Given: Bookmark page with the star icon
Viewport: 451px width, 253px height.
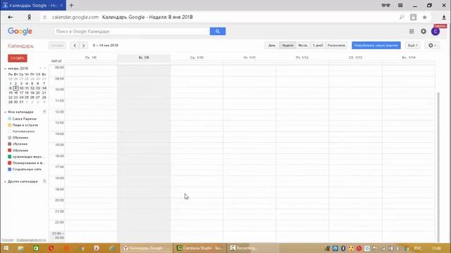Looking at the screenshot, I should [424, 17].
